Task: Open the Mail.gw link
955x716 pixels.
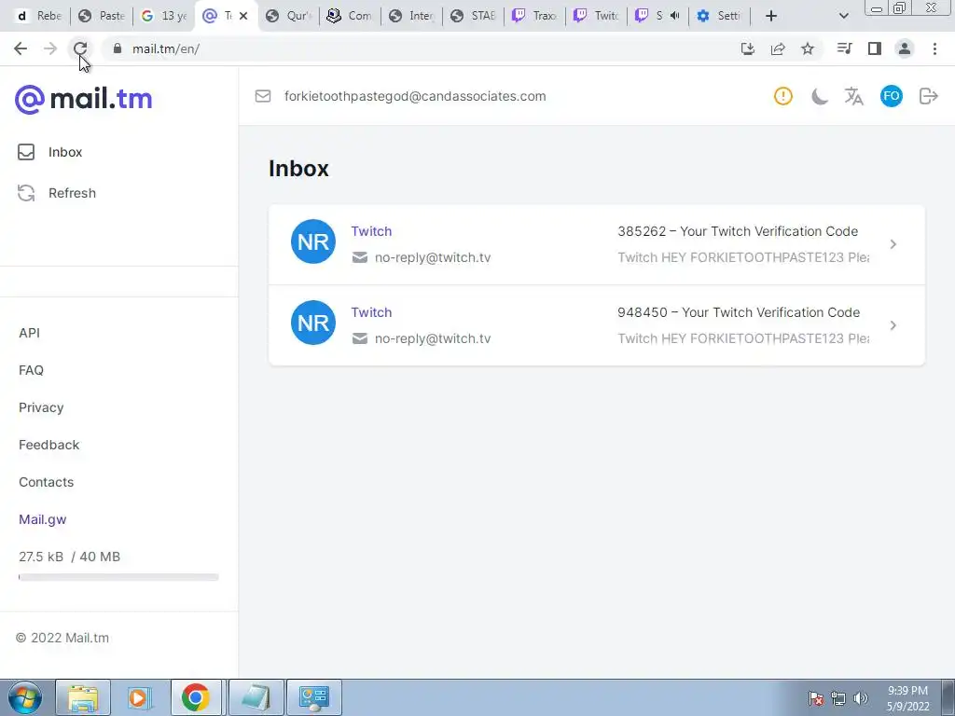Action: pyautogui.click(x=43, y=519)
